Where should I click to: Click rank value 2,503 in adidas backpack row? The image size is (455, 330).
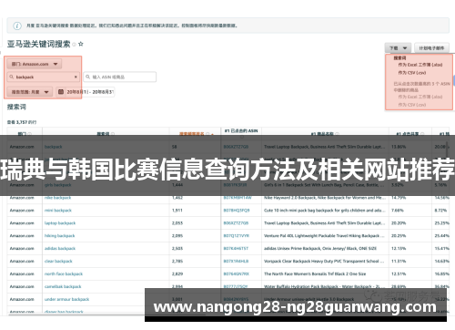[x=177, y=249]
